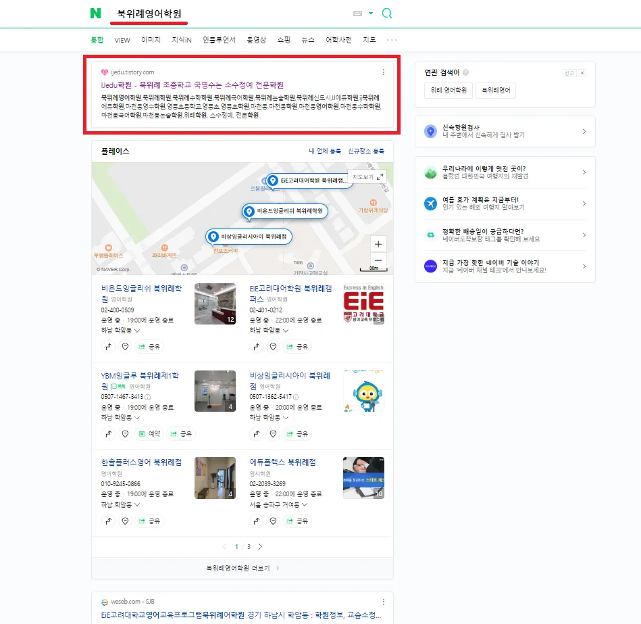The height and width of the screenshot is (624, 641).
Task: Click map pin EiE고려대어학원 북위례캠
Action: click(309, 181)
